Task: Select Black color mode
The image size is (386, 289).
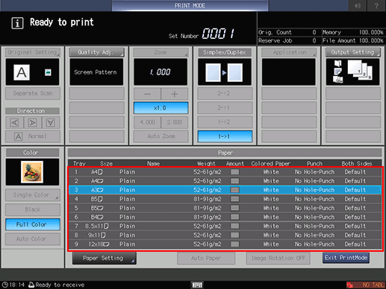Action: 33,210
